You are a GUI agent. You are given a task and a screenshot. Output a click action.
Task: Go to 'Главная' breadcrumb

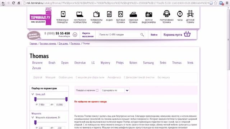33,43
